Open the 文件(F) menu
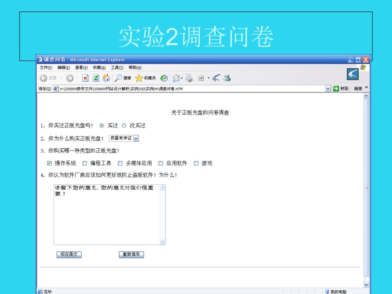 46,68
